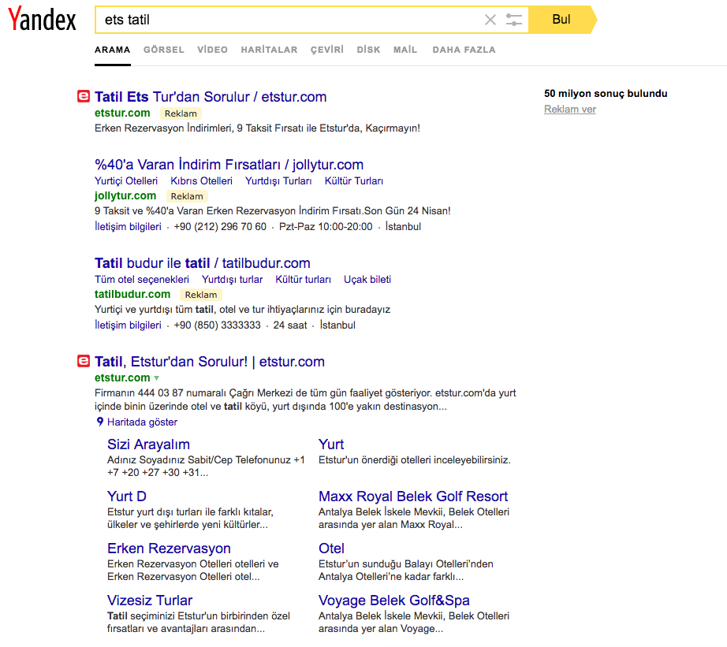The height and width of the screenshot is (647, 727).
Task: Click the '+90 (850) 3333333' phone number
Action: point(218,325)
